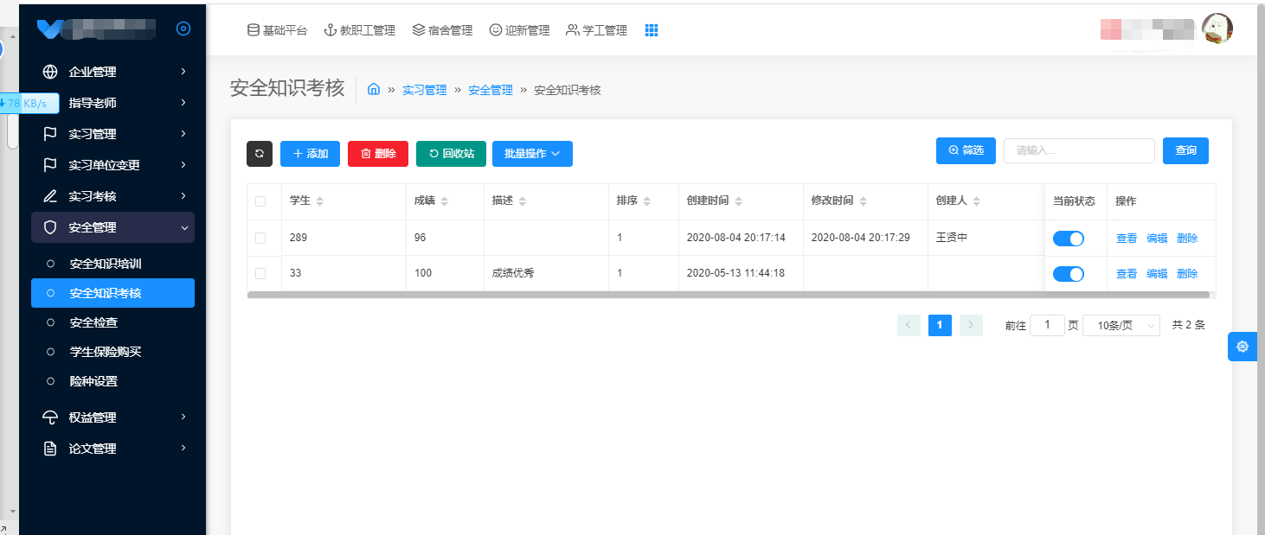Screen dimensions: 1265x535
Task: Click 编辑 link for student 289
Action: pos(1157,239)
